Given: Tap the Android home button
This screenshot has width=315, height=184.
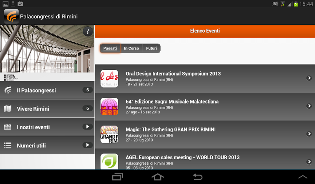Looking at the screenshot, I should pyautogui.click(x=157, y=177).
